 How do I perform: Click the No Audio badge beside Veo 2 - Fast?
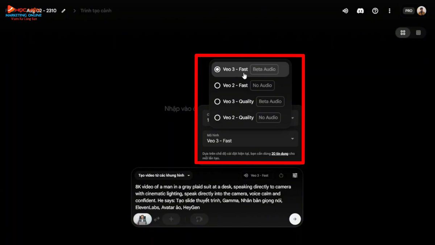pos(262,85)
